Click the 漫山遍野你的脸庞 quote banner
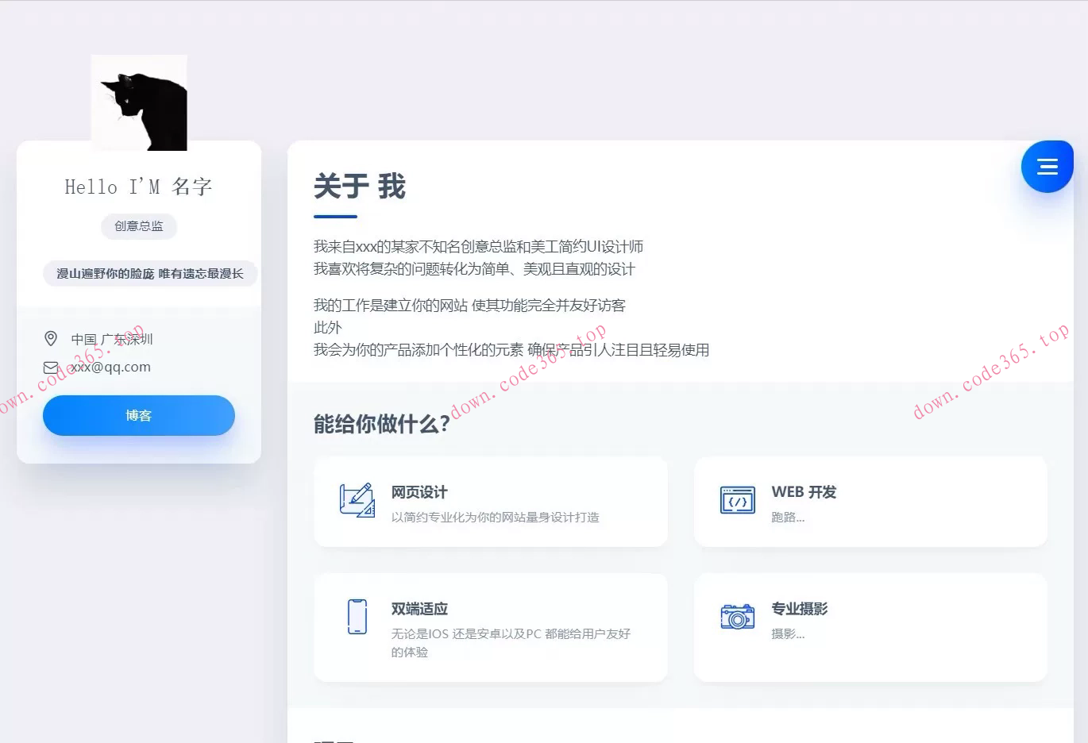 [x=149, y=273]
